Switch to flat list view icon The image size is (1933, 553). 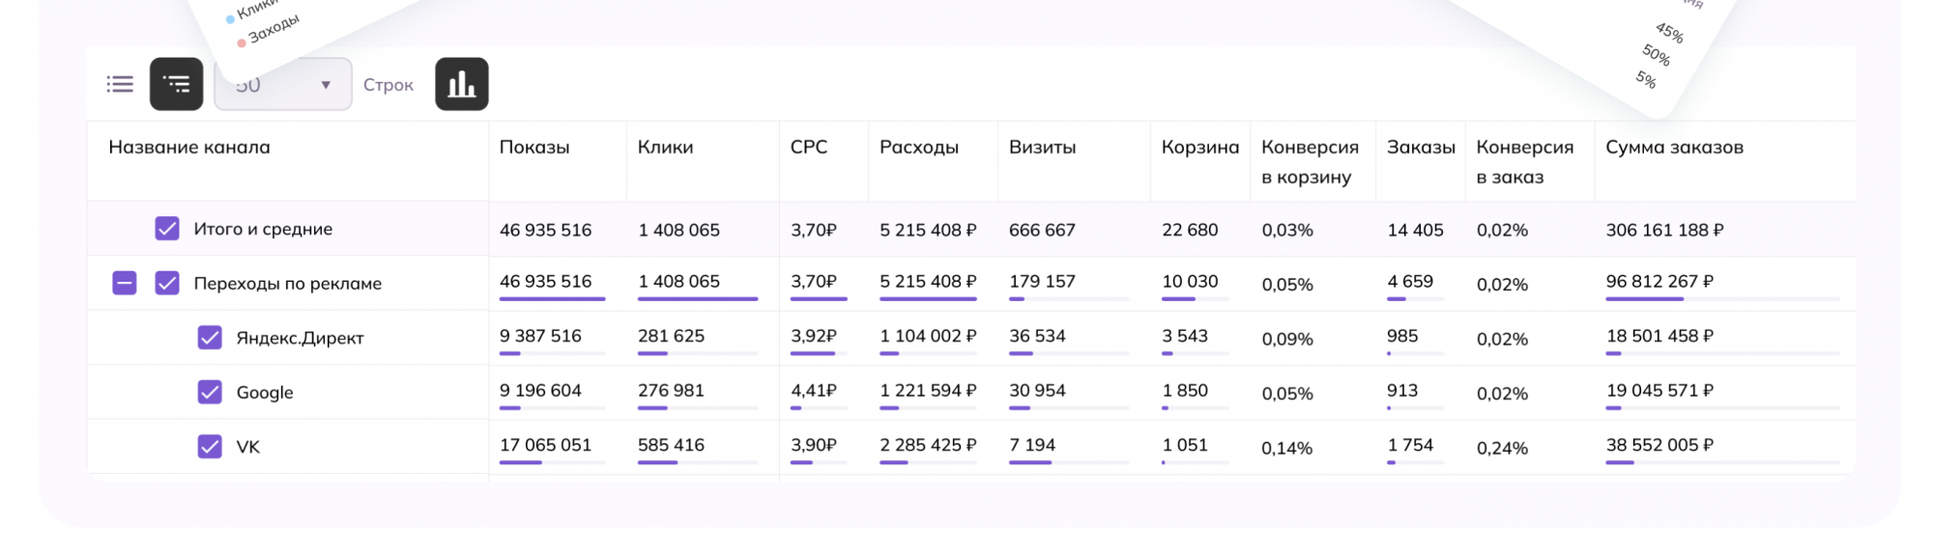pyautogui.click(x=120, y=84)
